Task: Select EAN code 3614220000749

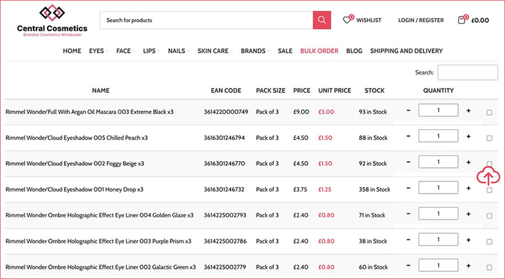Action: pos(226,112)
